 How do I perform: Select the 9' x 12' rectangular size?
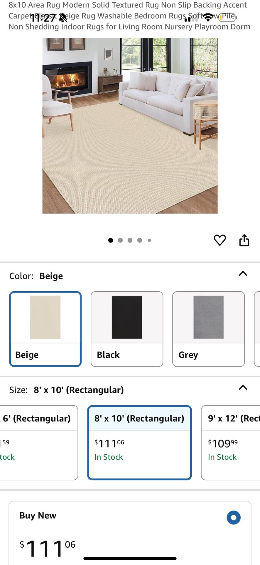pyautogui.click(x=232, y=441)
